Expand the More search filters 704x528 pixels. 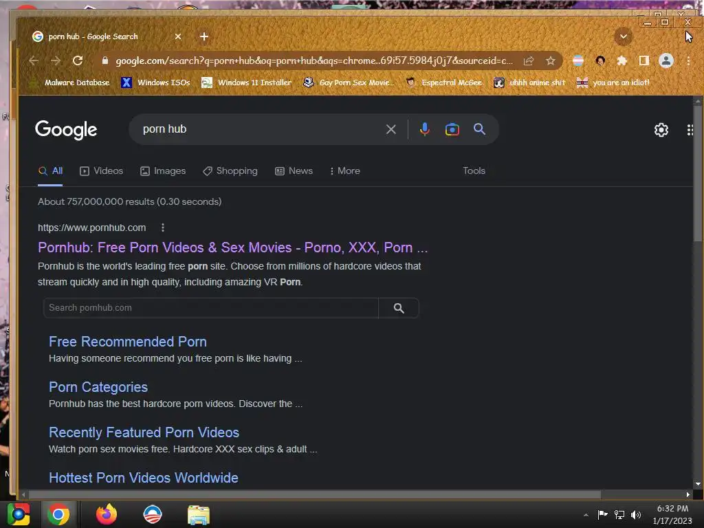[x=345, y=171]
